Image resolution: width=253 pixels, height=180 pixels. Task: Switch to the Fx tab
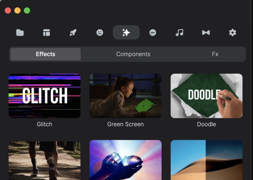pos(215,54)
